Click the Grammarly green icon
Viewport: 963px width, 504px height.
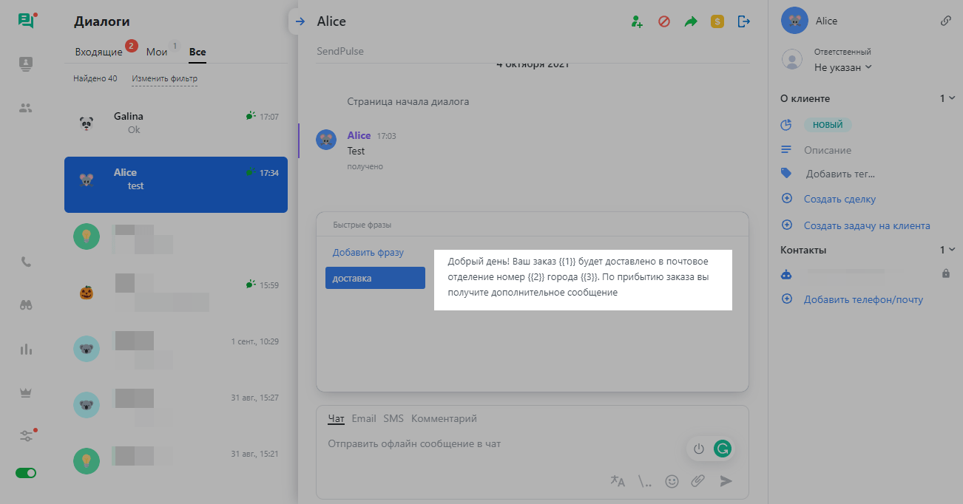pos(722,449)
